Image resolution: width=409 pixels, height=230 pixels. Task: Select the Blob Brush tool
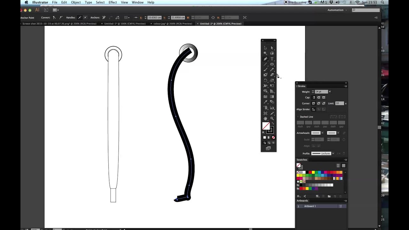[265, 75]
